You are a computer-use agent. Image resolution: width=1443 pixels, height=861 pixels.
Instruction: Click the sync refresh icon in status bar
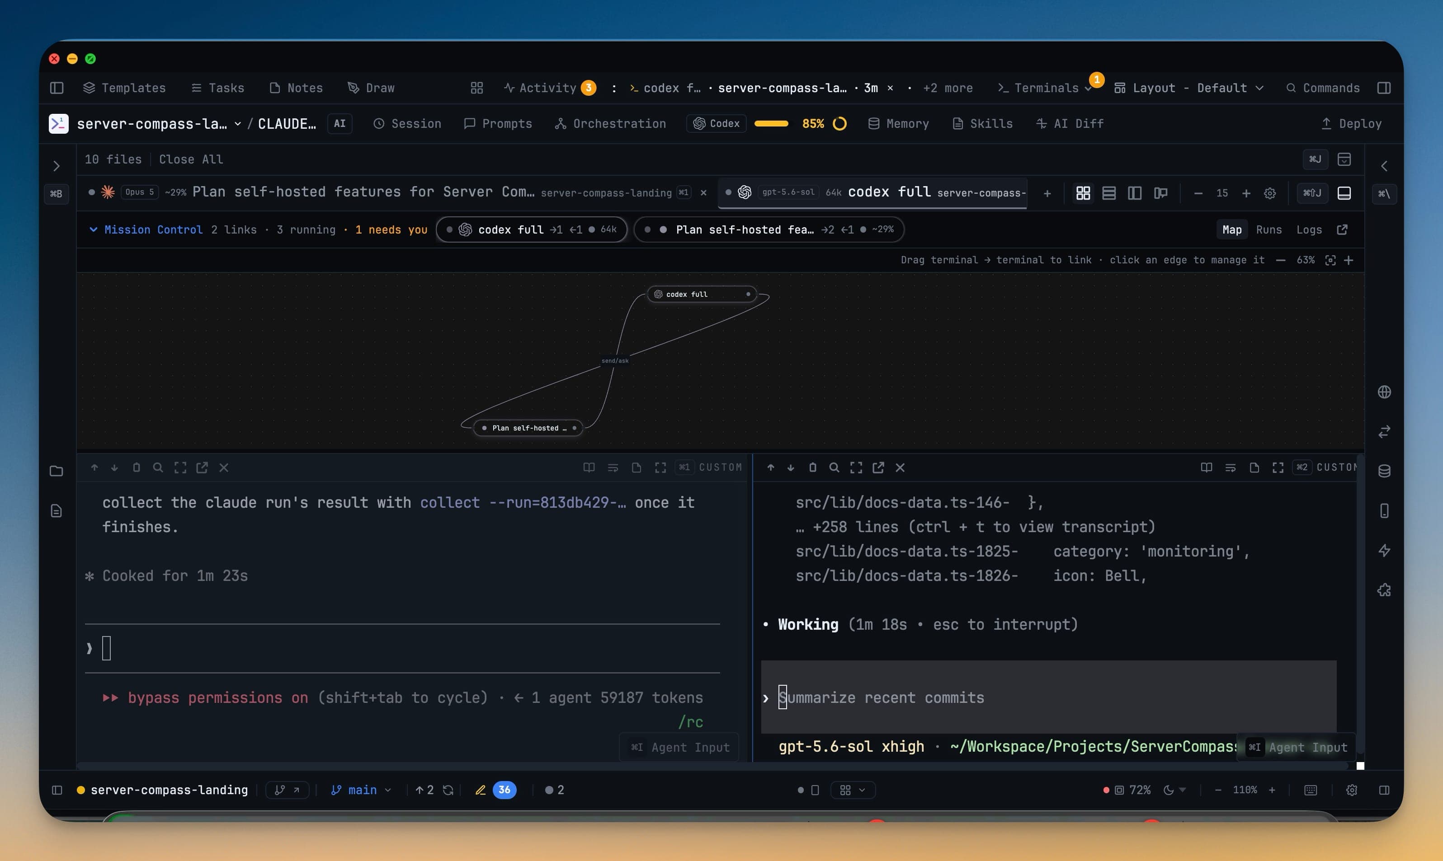tap(448, 790)
